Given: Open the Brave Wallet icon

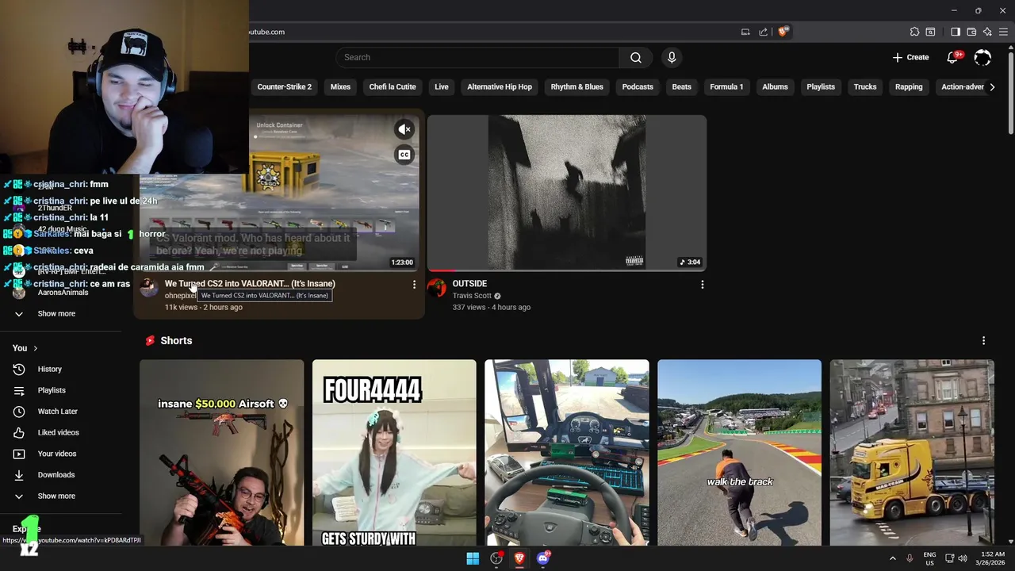Looking at the screenshot, I should (971, 32).
